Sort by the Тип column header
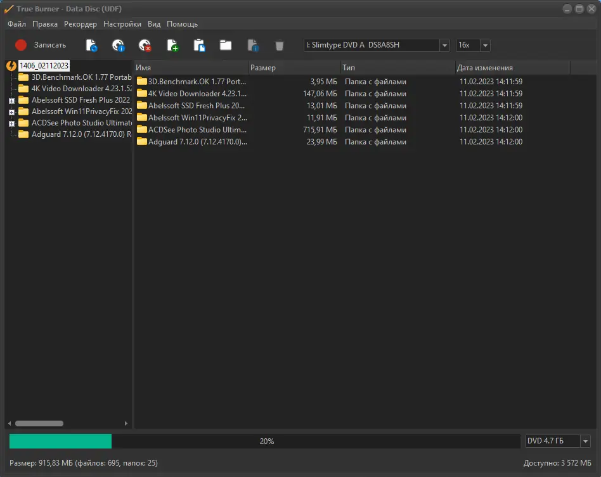The image size is (601, 477). pos(398,68)
